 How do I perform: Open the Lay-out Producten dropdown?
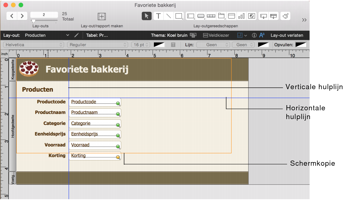47,35
